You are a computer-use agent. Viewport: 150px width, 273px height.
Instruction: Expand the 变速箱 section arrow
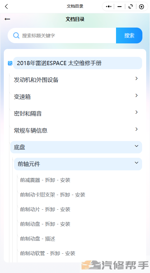tap(137, 95)
